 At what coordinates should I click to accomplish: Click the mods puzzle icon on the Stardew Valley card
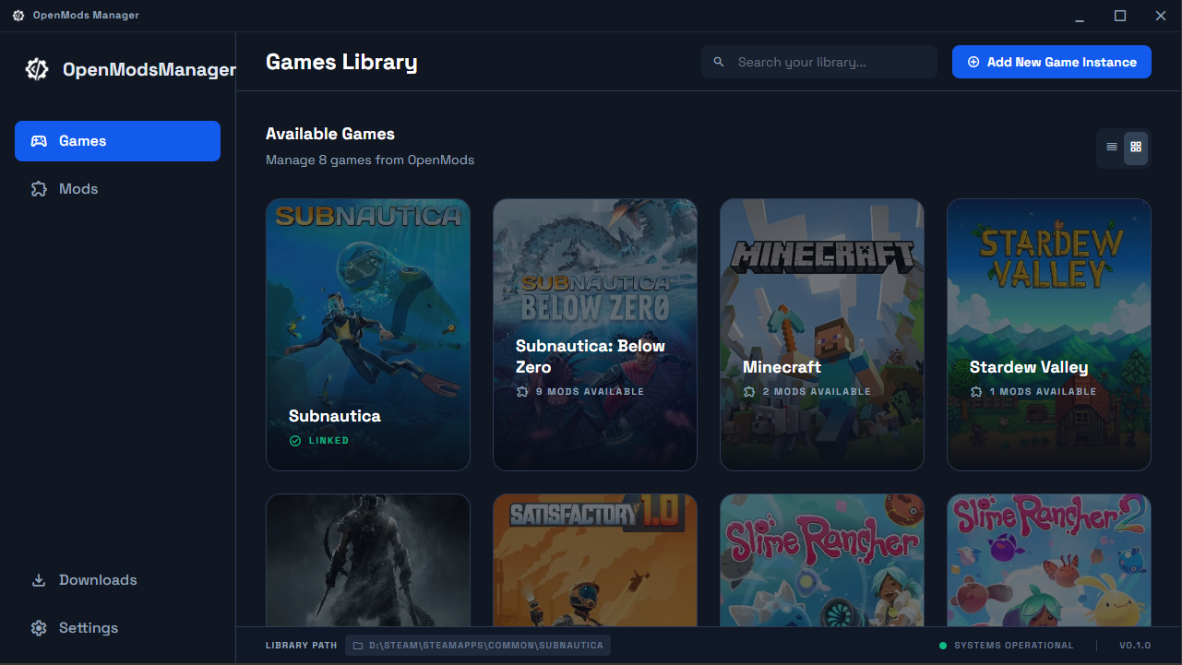[x=976, y=392]
